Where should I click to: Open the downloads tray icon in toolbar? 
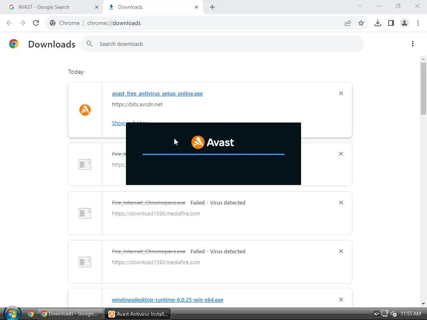[x=378, y=23]
